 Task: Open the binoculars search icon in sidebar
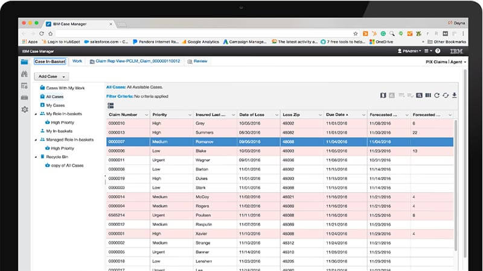point(24,73)
